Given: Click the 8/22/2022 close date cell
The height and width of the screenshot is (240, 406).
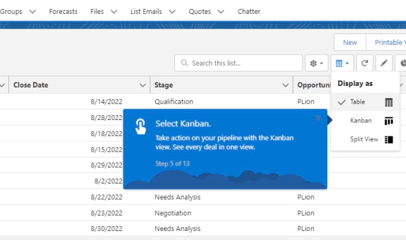Looking at the screenshot, I should tap(106, 197).
